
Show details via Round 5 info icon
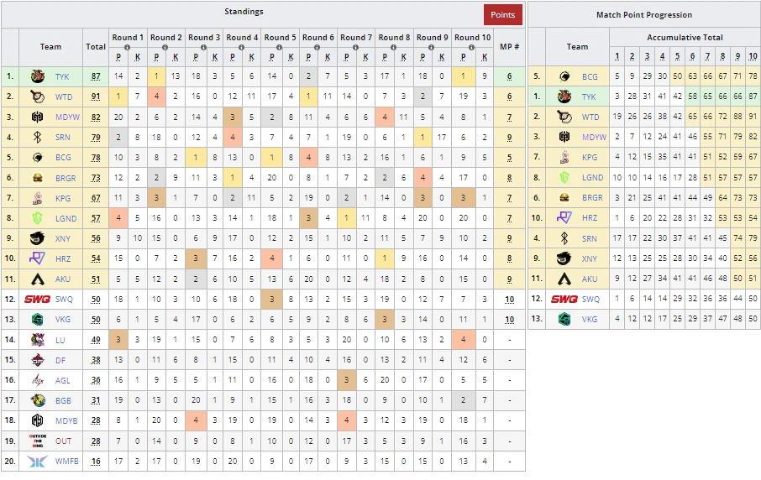[280, 48]
